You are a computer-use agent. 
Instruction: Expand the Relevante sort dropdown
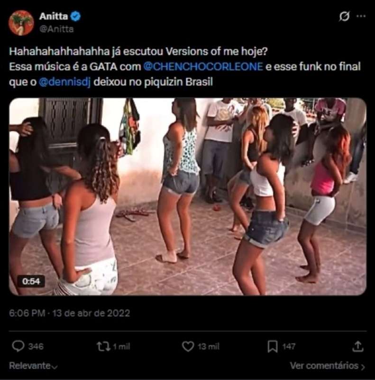[34, 365]
